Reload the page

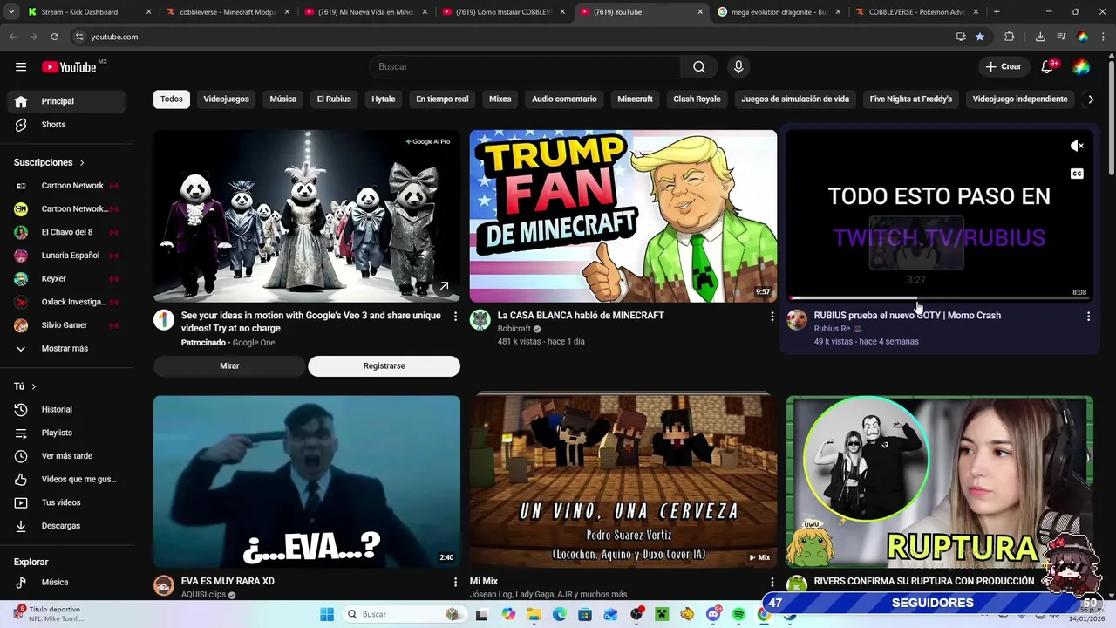[54, 37]
